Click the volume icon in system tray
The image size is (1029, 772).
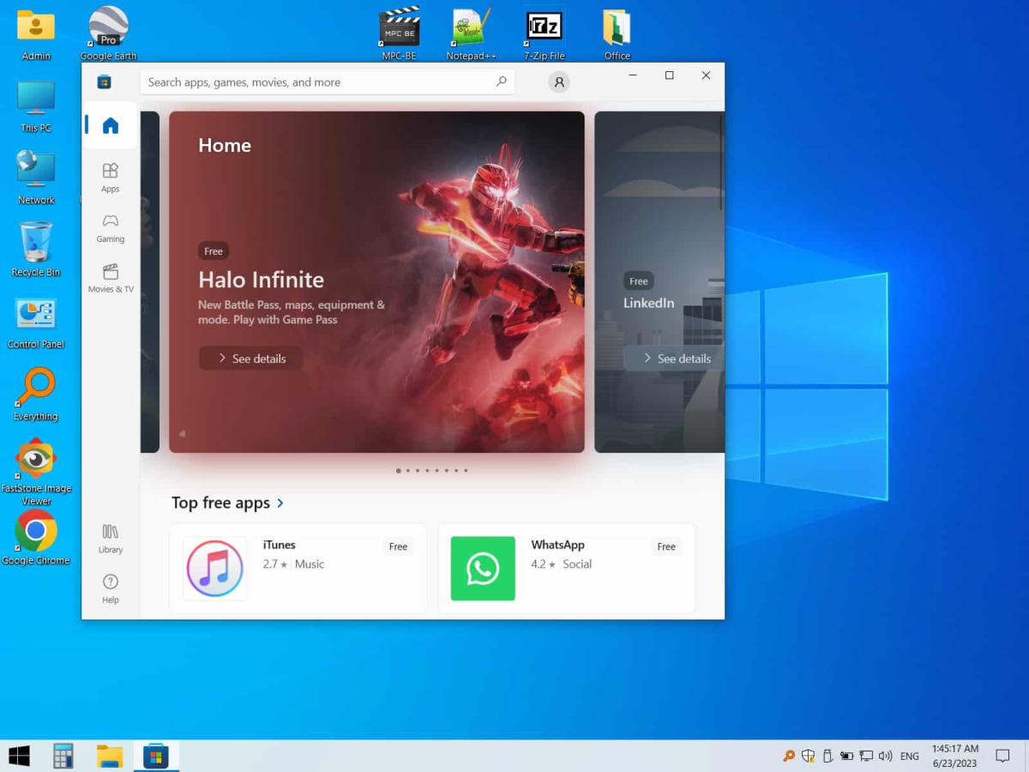[x=885, y=756]
